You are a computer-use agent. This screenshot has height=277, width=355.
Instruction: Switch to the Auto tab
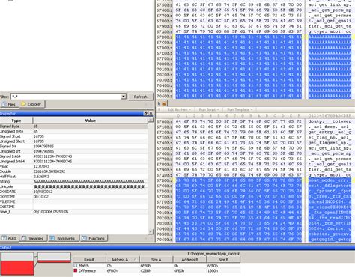[x=9, y=238]
